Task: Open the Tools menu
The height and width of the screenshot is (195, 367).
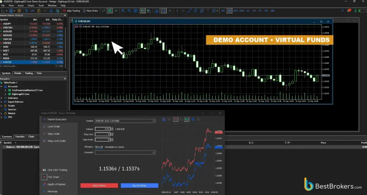Action: click(x=41, y=5)
